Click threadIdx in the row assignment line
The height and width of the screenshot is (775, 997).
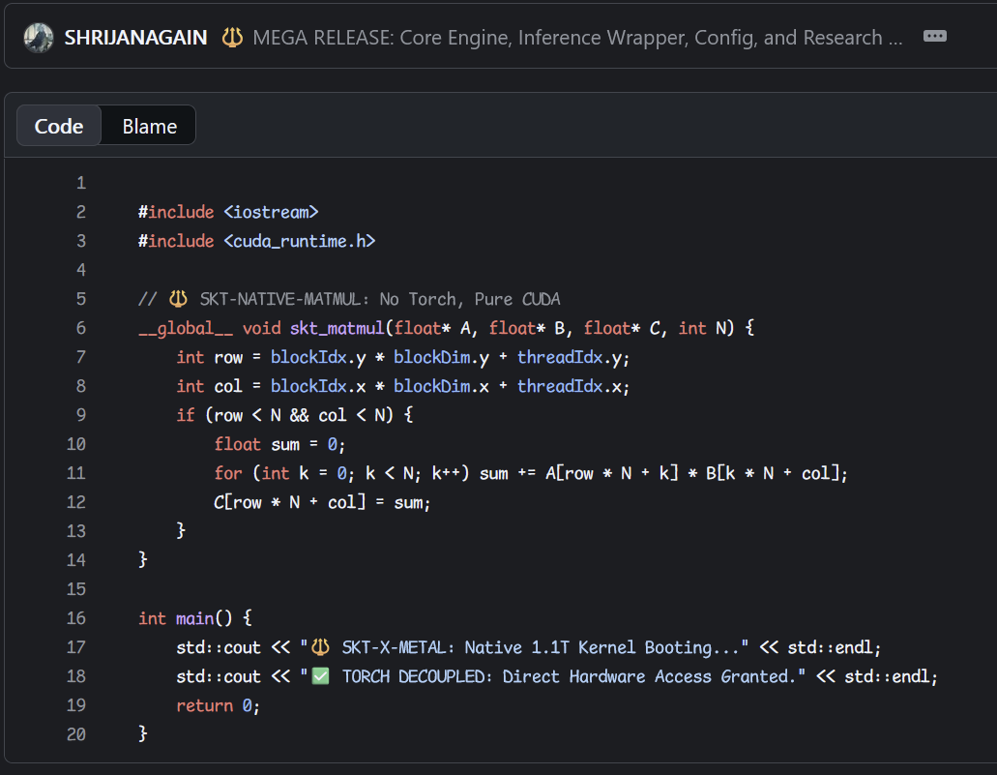point(560,357)
